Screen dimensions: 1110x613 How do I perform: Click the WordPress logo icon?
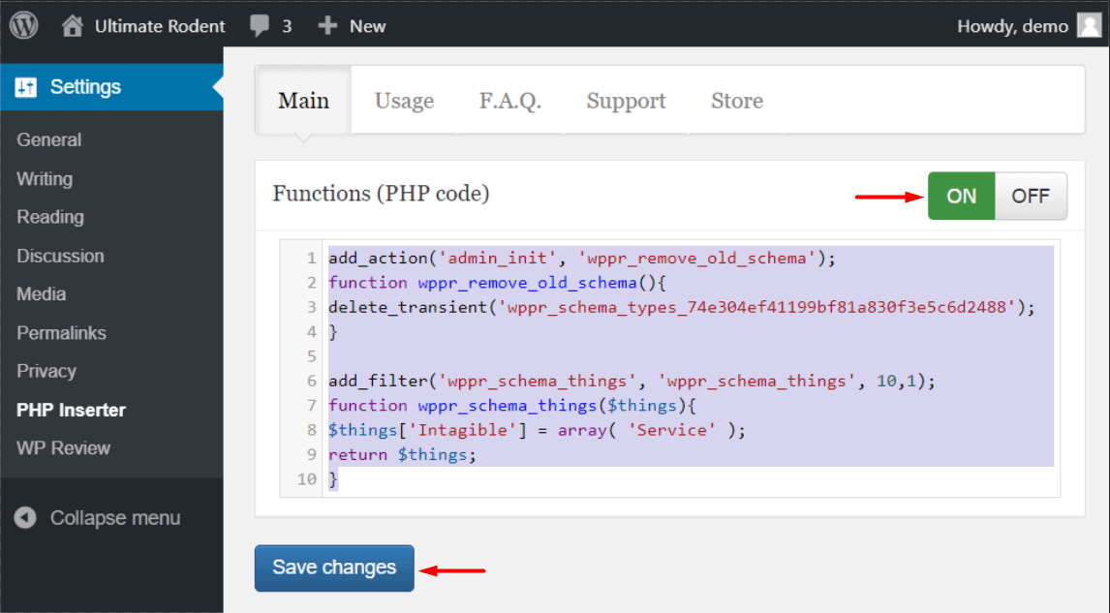[x=23, y=26]
